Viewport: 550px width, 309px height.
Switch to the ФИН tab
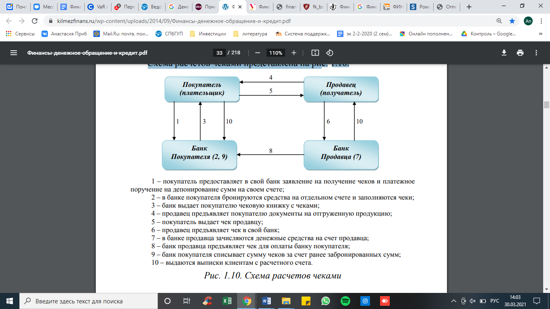coord(394,7)
